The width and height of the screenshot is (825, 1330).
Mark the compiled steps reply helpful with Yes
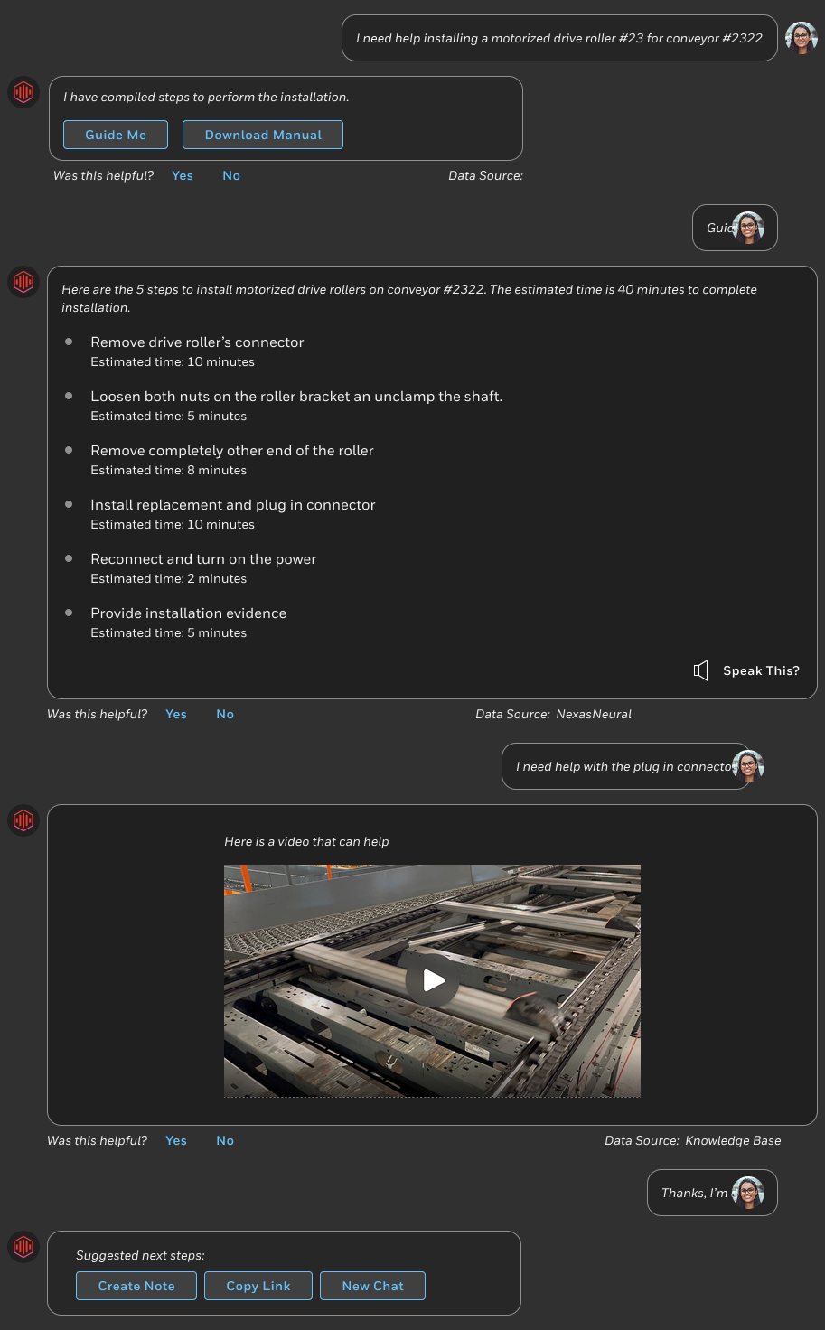[x=183, y=175]
